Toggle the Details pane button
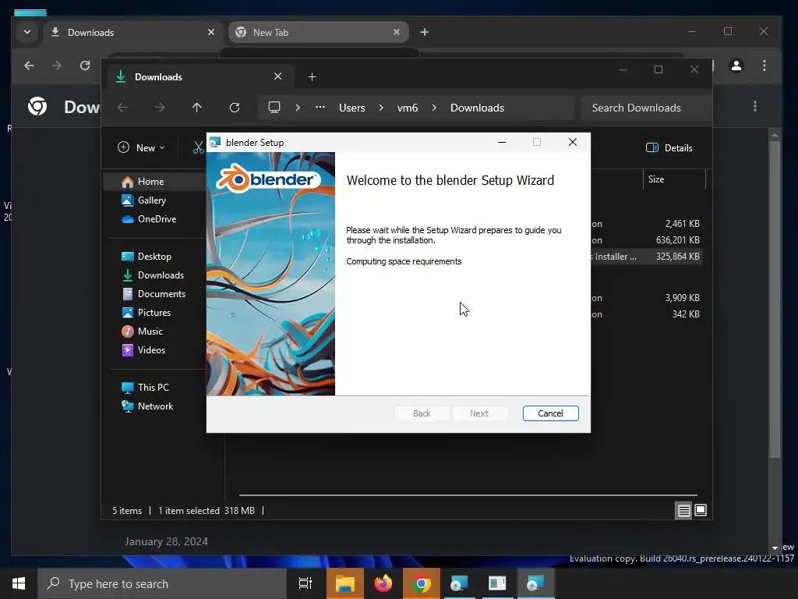The image size is (798, 599). tap(669, 147)
